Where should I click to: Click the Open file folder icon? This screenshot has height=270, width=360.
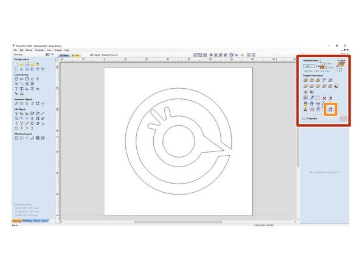(21, 64)
